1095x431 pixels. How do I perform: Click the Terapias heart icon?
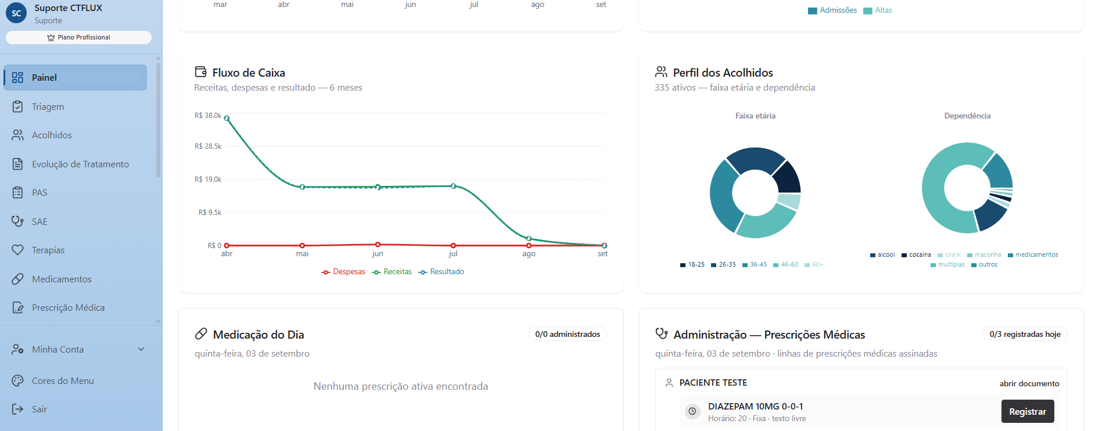(17, 250)
